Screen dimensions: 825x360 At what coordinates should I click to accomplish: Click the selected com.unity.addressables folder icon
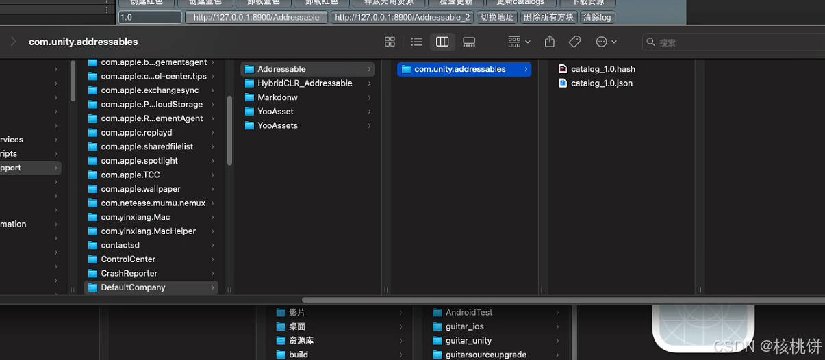pos(406,69)
